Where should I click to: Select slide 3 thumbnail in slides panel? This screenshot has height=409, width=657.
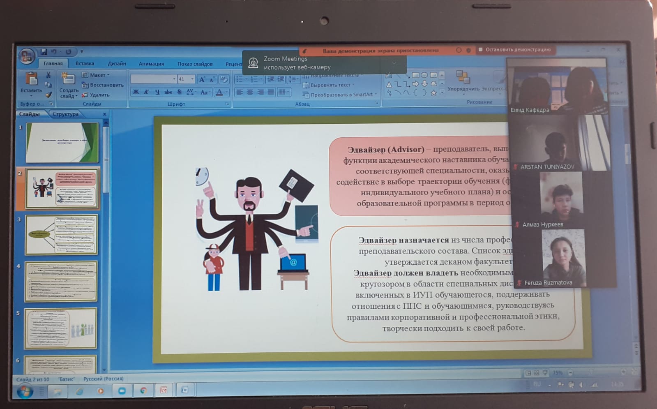point(62,235)
